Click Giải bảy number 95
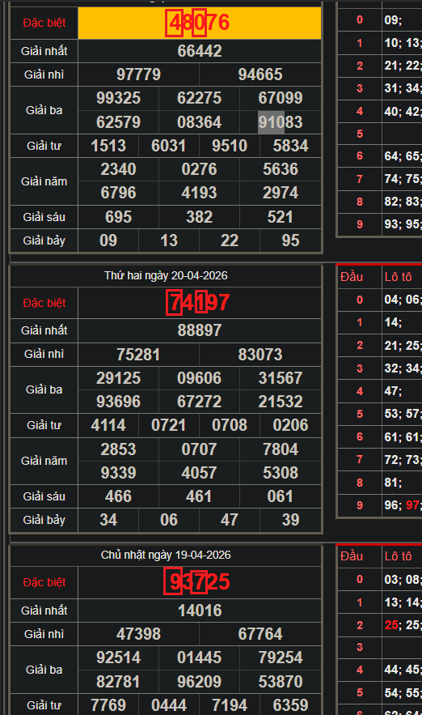 [290, 240]
